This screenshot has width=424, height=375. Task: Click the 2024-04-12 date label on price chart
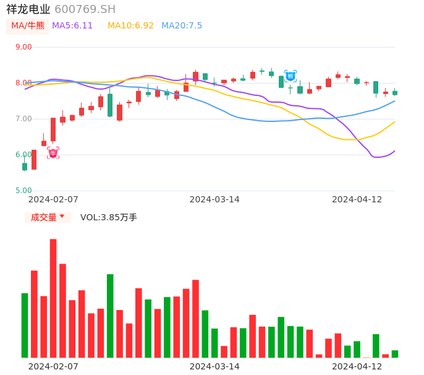pyautogui.click(x=357, y=199)
